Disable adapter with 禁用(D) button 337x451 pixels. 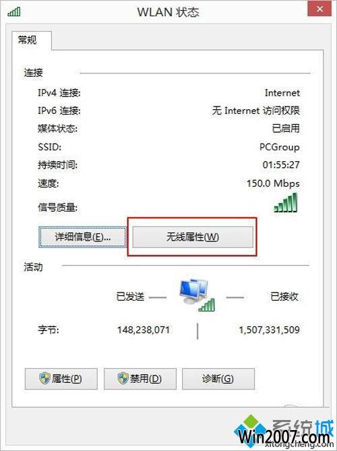click(140, 379)
